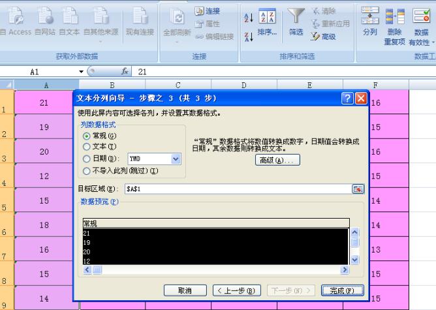
Task: Select cell F7 containing 13
Action: (x=389, y=249)
